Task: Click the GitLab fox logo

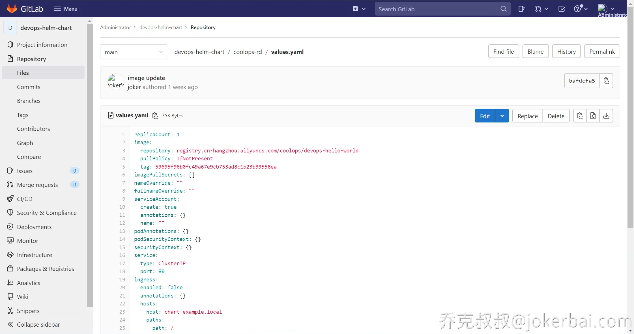Action: point(12,9)
